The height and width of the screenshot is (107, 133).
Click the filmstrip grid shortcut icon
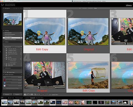coord(9,98)
